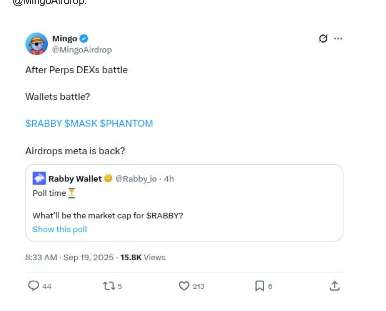Open the $PHANTOM cashtag link
Screen dimensions: 386x311
click(x=126, y=124)
